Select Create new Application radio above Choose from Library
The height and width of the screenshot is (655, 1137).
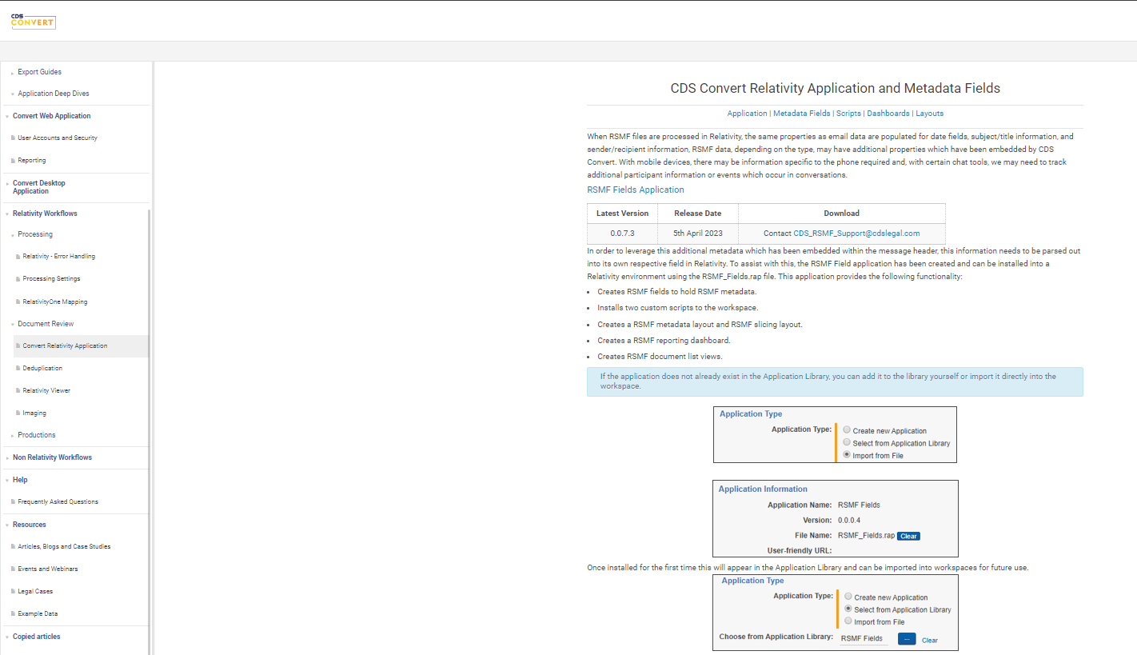(x=848, y=597)
